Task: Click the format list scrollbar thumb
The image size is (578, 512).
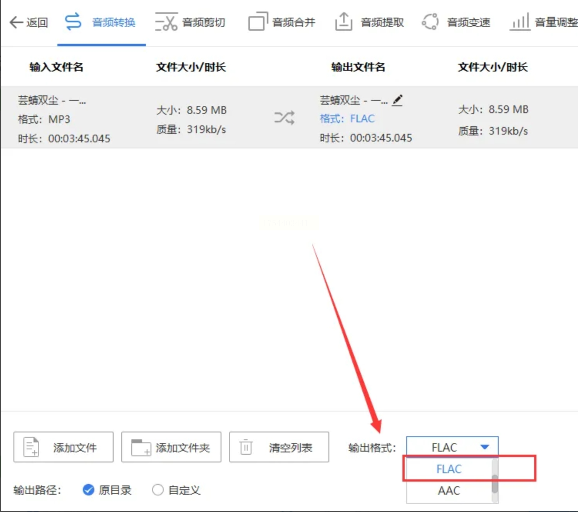Action: pyautogui.click(x=495, y=484)
